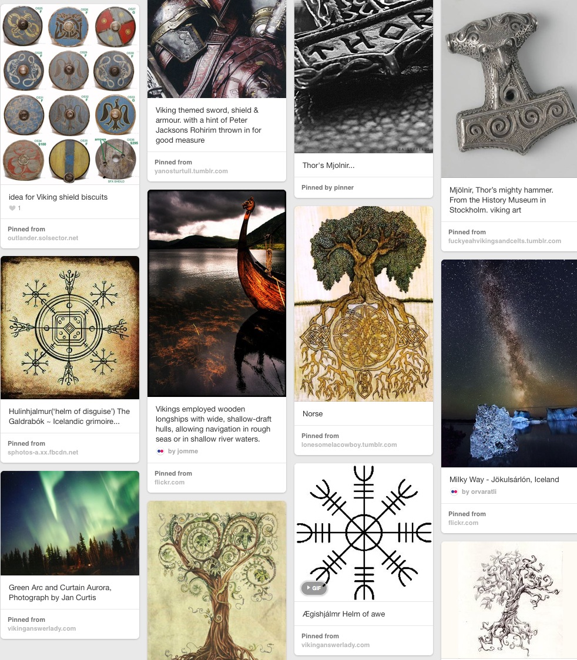
Task: Visit outlander.solsector.net source link
Action: click(43, 238)
